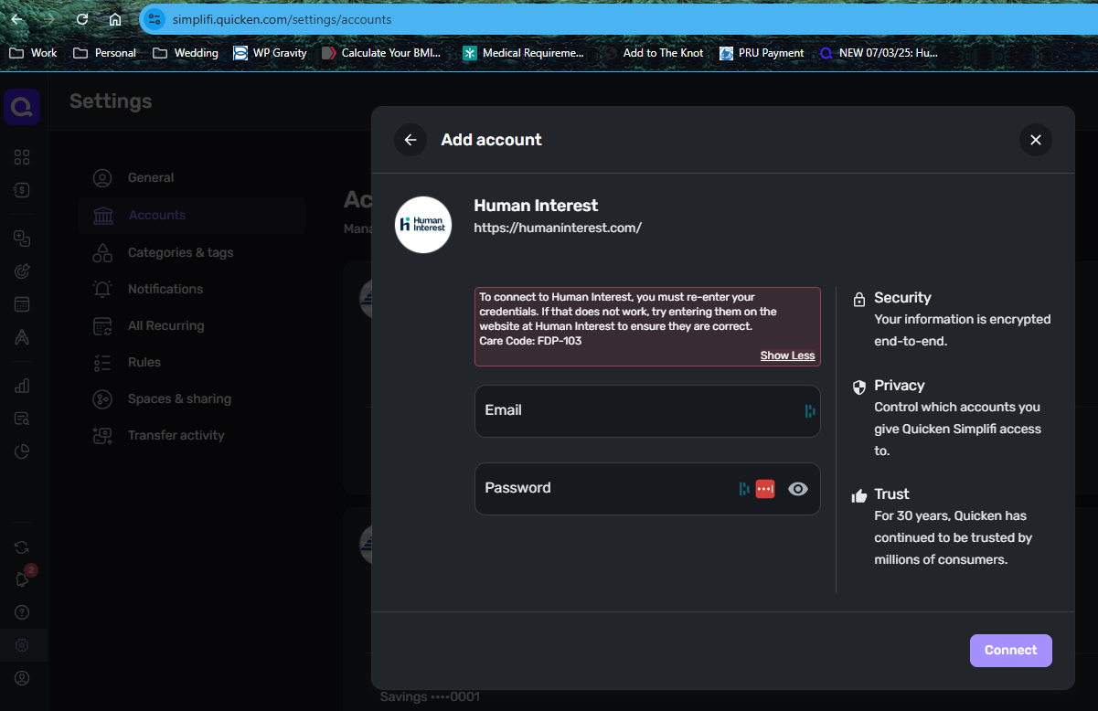Click the teal password manager icon in Password field

(744, 489)
